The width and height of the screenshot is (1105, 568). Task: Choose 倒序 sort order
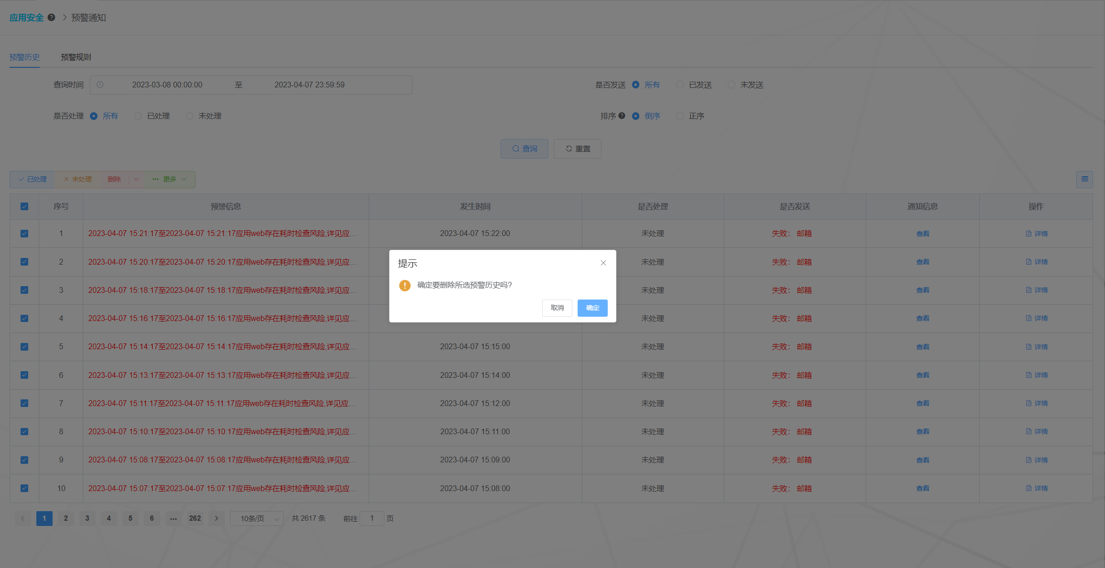(635, 116)
